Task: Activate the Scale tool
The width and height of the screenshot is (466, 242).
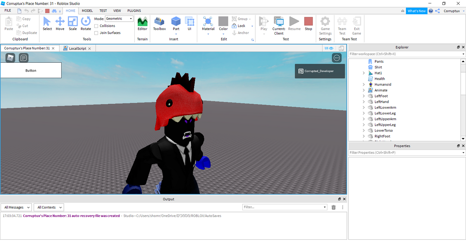Action: click(x=73, y=24)
